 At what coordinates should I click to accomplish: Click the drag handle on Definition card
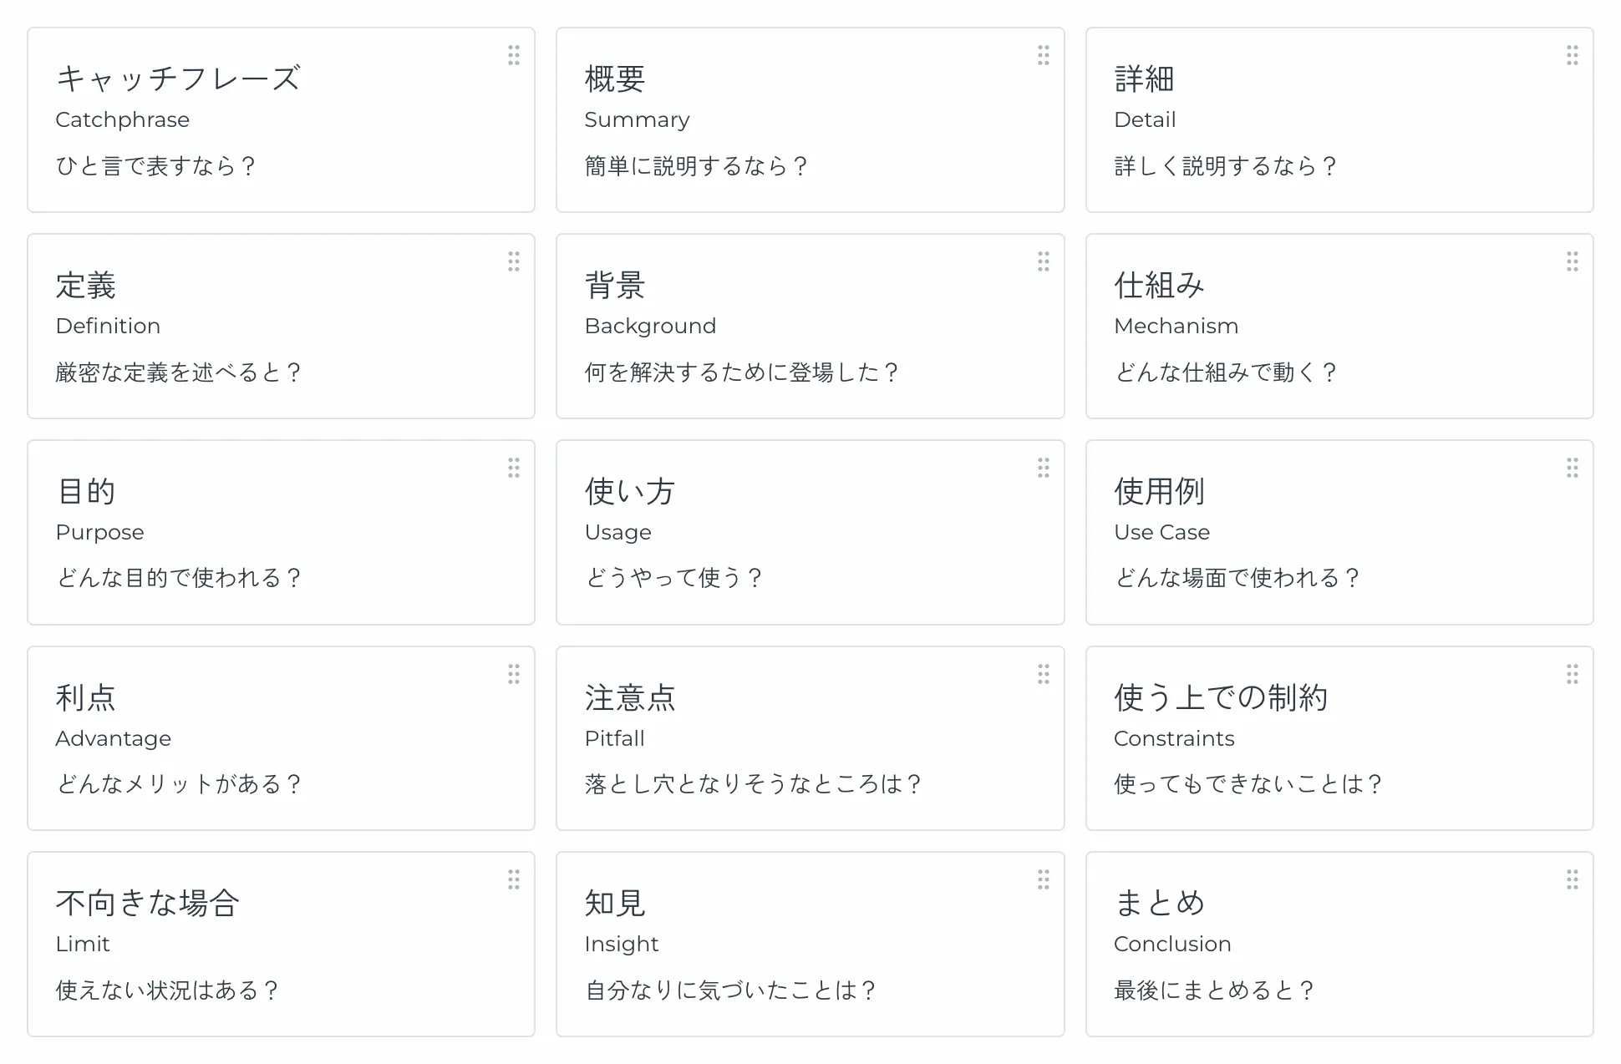[x=514, y=261]
